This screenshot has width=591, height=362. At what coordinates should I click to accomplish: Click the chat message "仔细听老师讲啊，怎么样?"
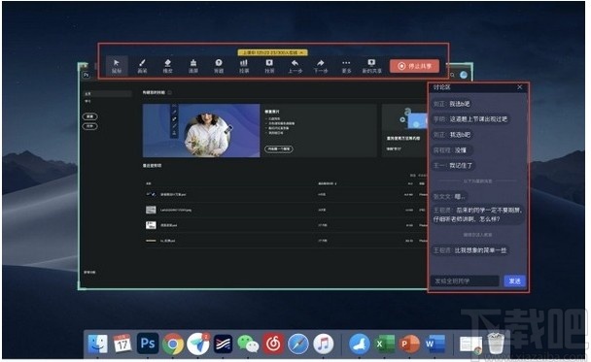tap(467, 219)
